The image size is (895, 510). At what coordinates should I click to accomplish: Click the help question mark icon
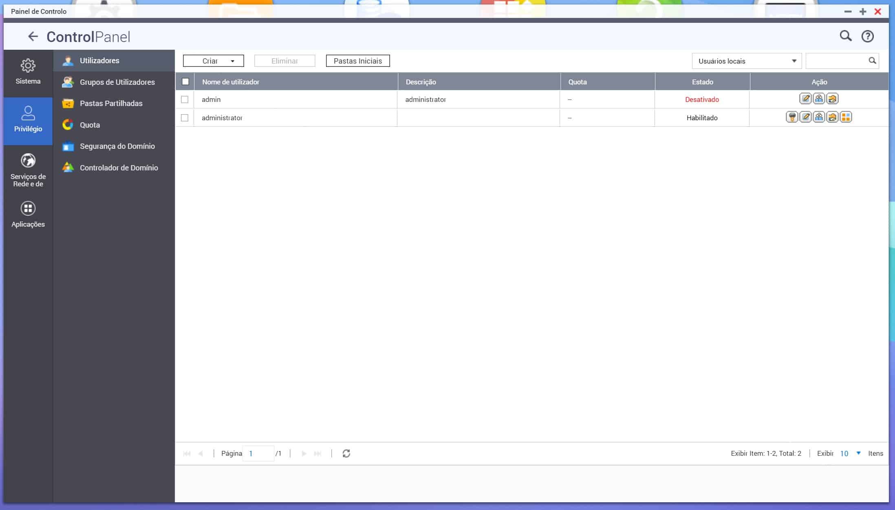867,37
